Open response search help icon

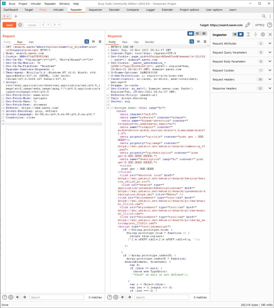[x=110, y=297]
